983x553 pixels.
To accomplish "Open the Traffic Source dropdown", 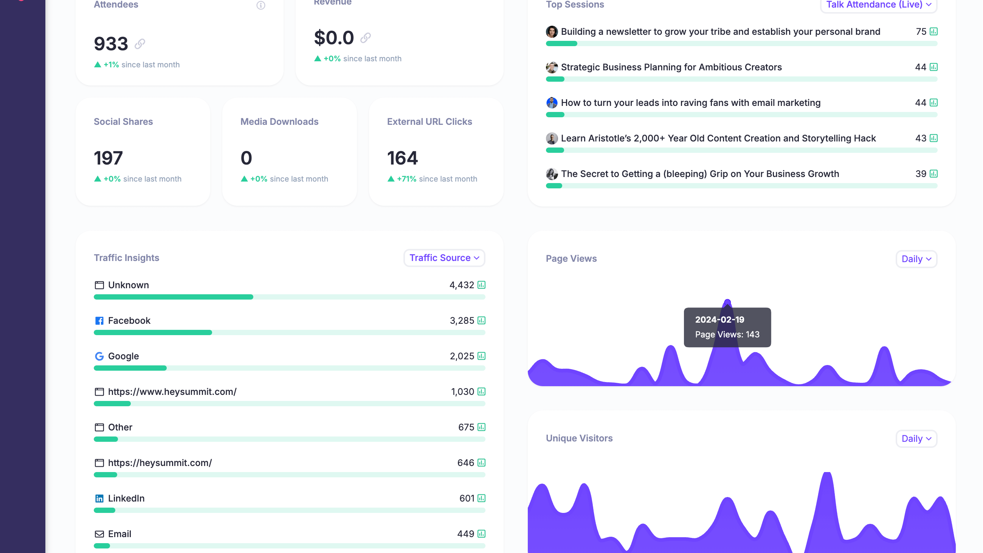I will (444, 258).
